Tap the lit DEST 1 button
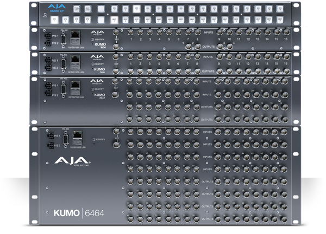Viewport: 326px width, 234px height. pyautogui.click(x=114, y=20)
